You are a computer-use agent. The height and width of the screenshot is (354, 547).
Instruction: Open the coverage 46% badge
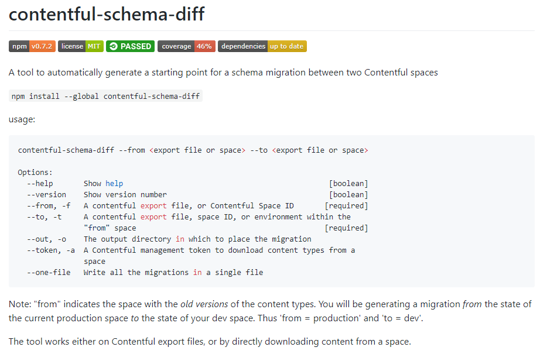(x=186, y=46)
